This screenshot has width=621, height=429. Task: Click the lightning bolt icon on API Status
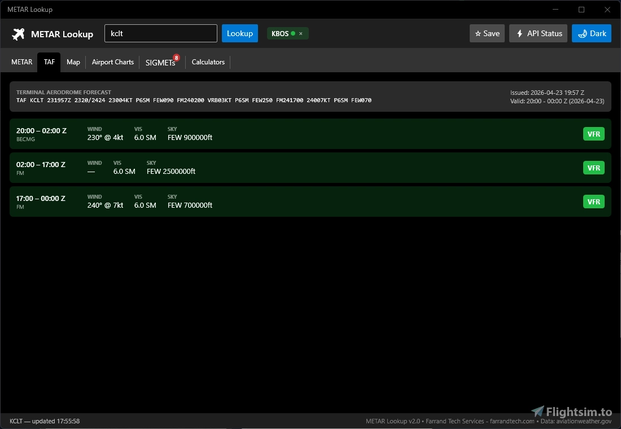click(x=519, y=34)
